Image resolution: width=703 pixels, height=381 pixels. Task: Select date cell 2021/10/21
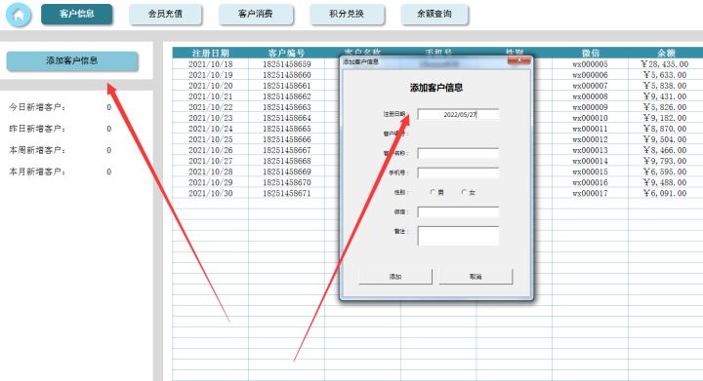pos(210,96)
